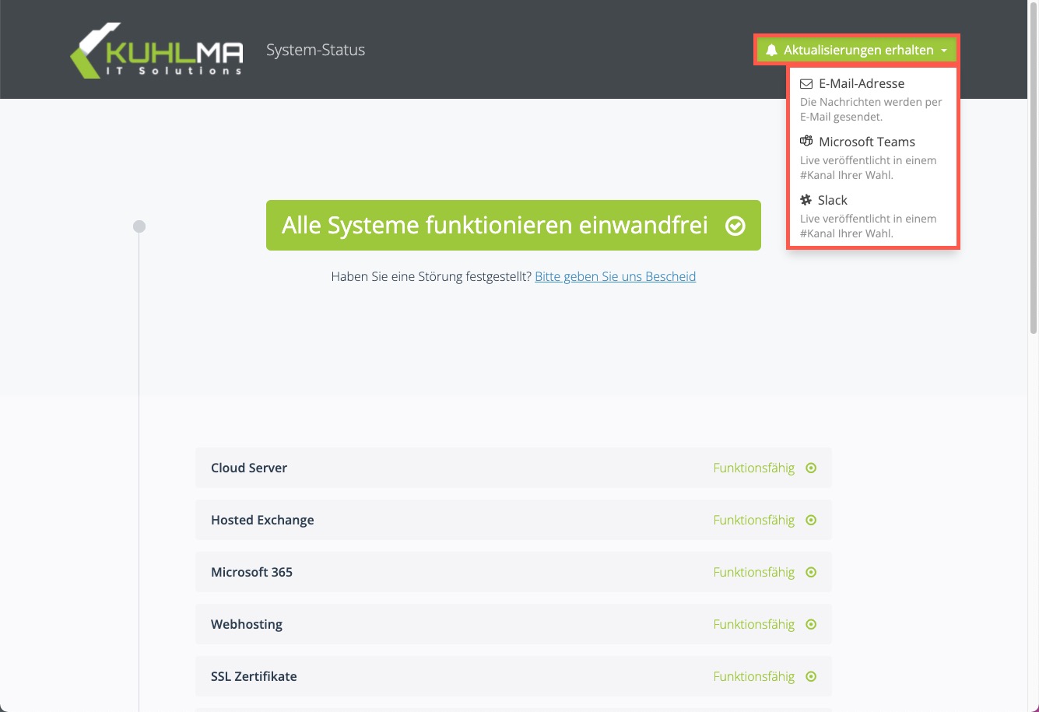Click the System-Status header title
Screen dimensions: 1039x712
(x=315, y=50)
